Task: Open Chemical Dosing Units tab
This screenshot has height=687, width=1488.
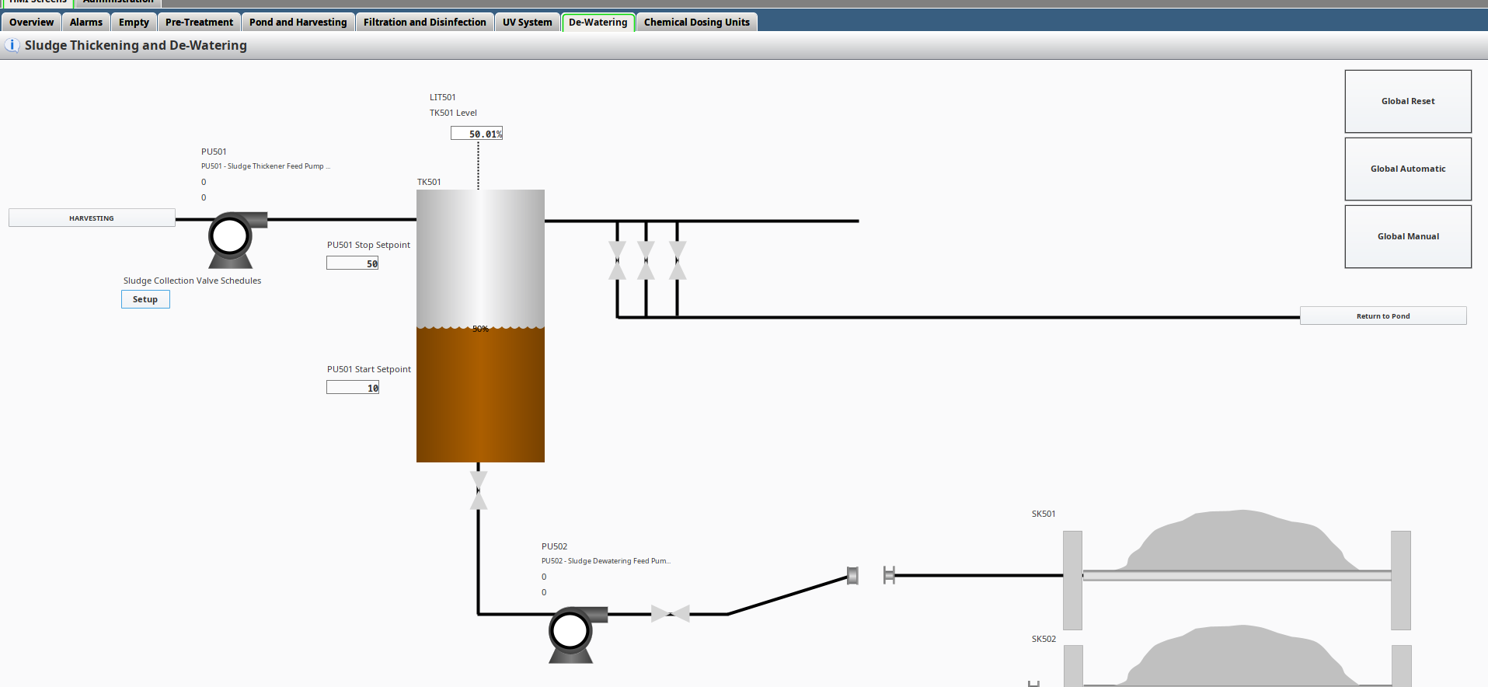Action: coord(697,22)
